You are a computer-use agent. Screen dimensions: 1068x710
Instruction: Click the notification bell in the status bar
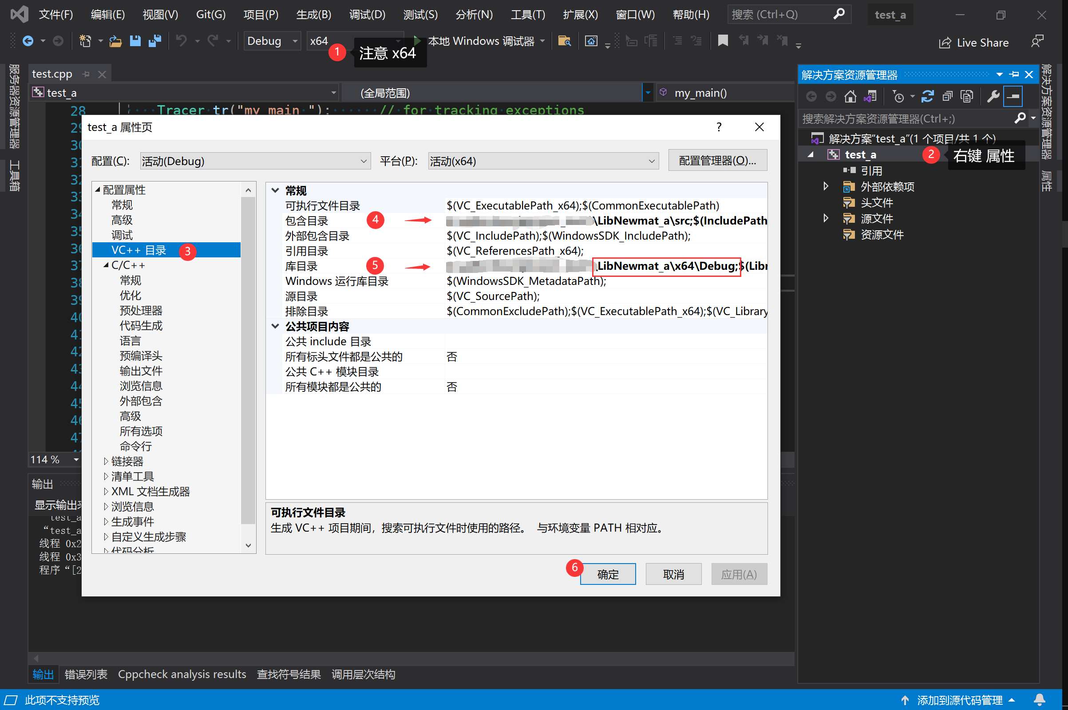[x=1040, y=700]
